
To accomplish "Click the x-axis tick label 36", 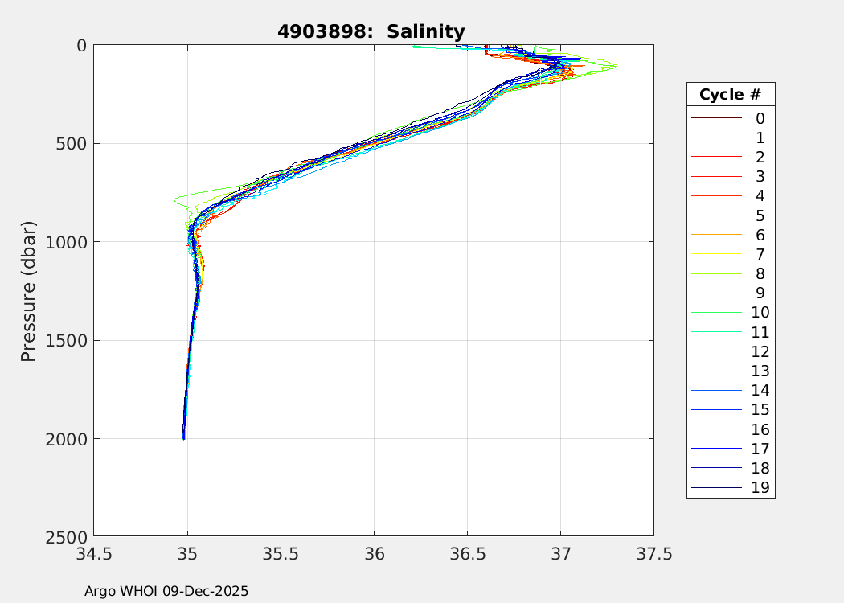I will coord(374,554).
